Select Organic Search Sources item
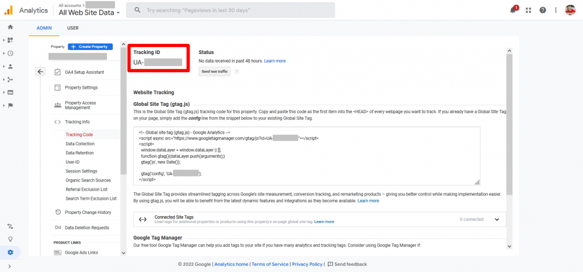 pos(88,180)
